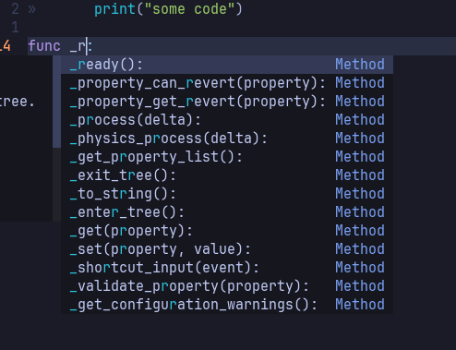Place cursor in the func _r line
The width and height of the screenshot is (456, 350).
click(x=242, y=46)
